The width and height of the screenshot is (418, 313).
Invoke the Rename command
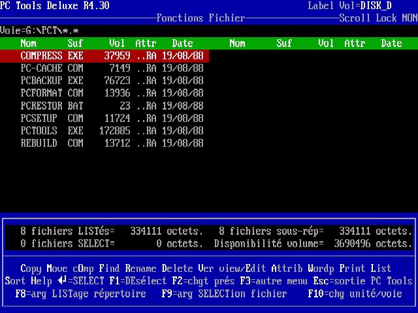(140, 268)
